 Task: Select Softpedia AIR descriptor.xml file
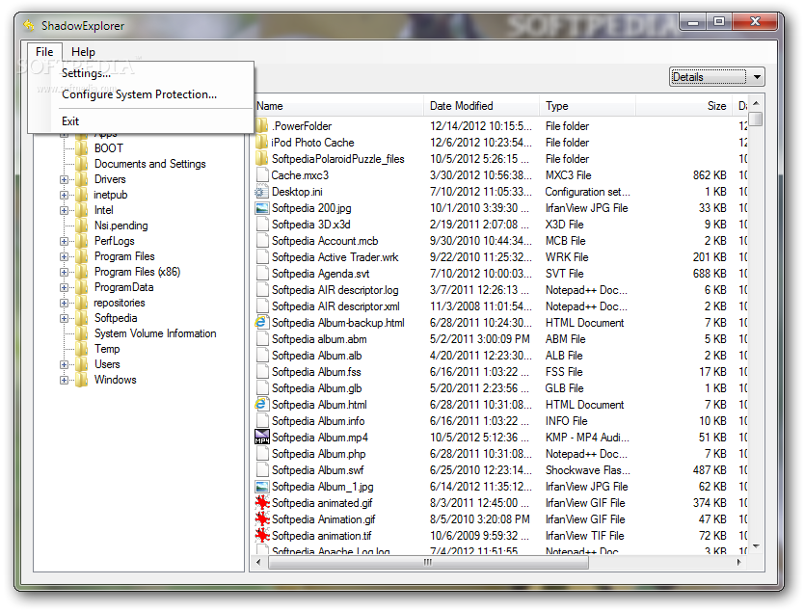tap(335, 306)
